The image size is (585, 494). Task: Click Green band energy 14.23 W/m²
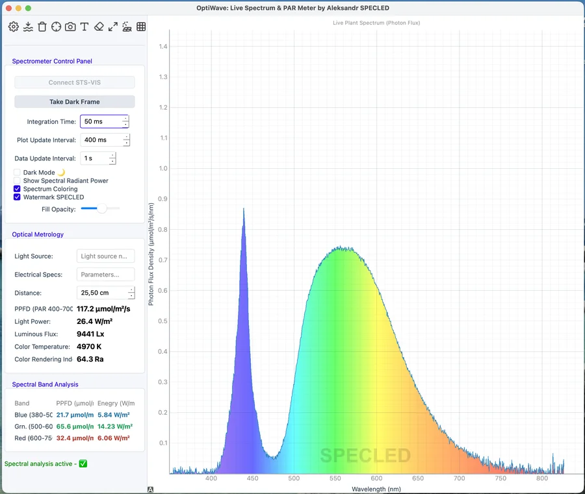pos(115,426)
